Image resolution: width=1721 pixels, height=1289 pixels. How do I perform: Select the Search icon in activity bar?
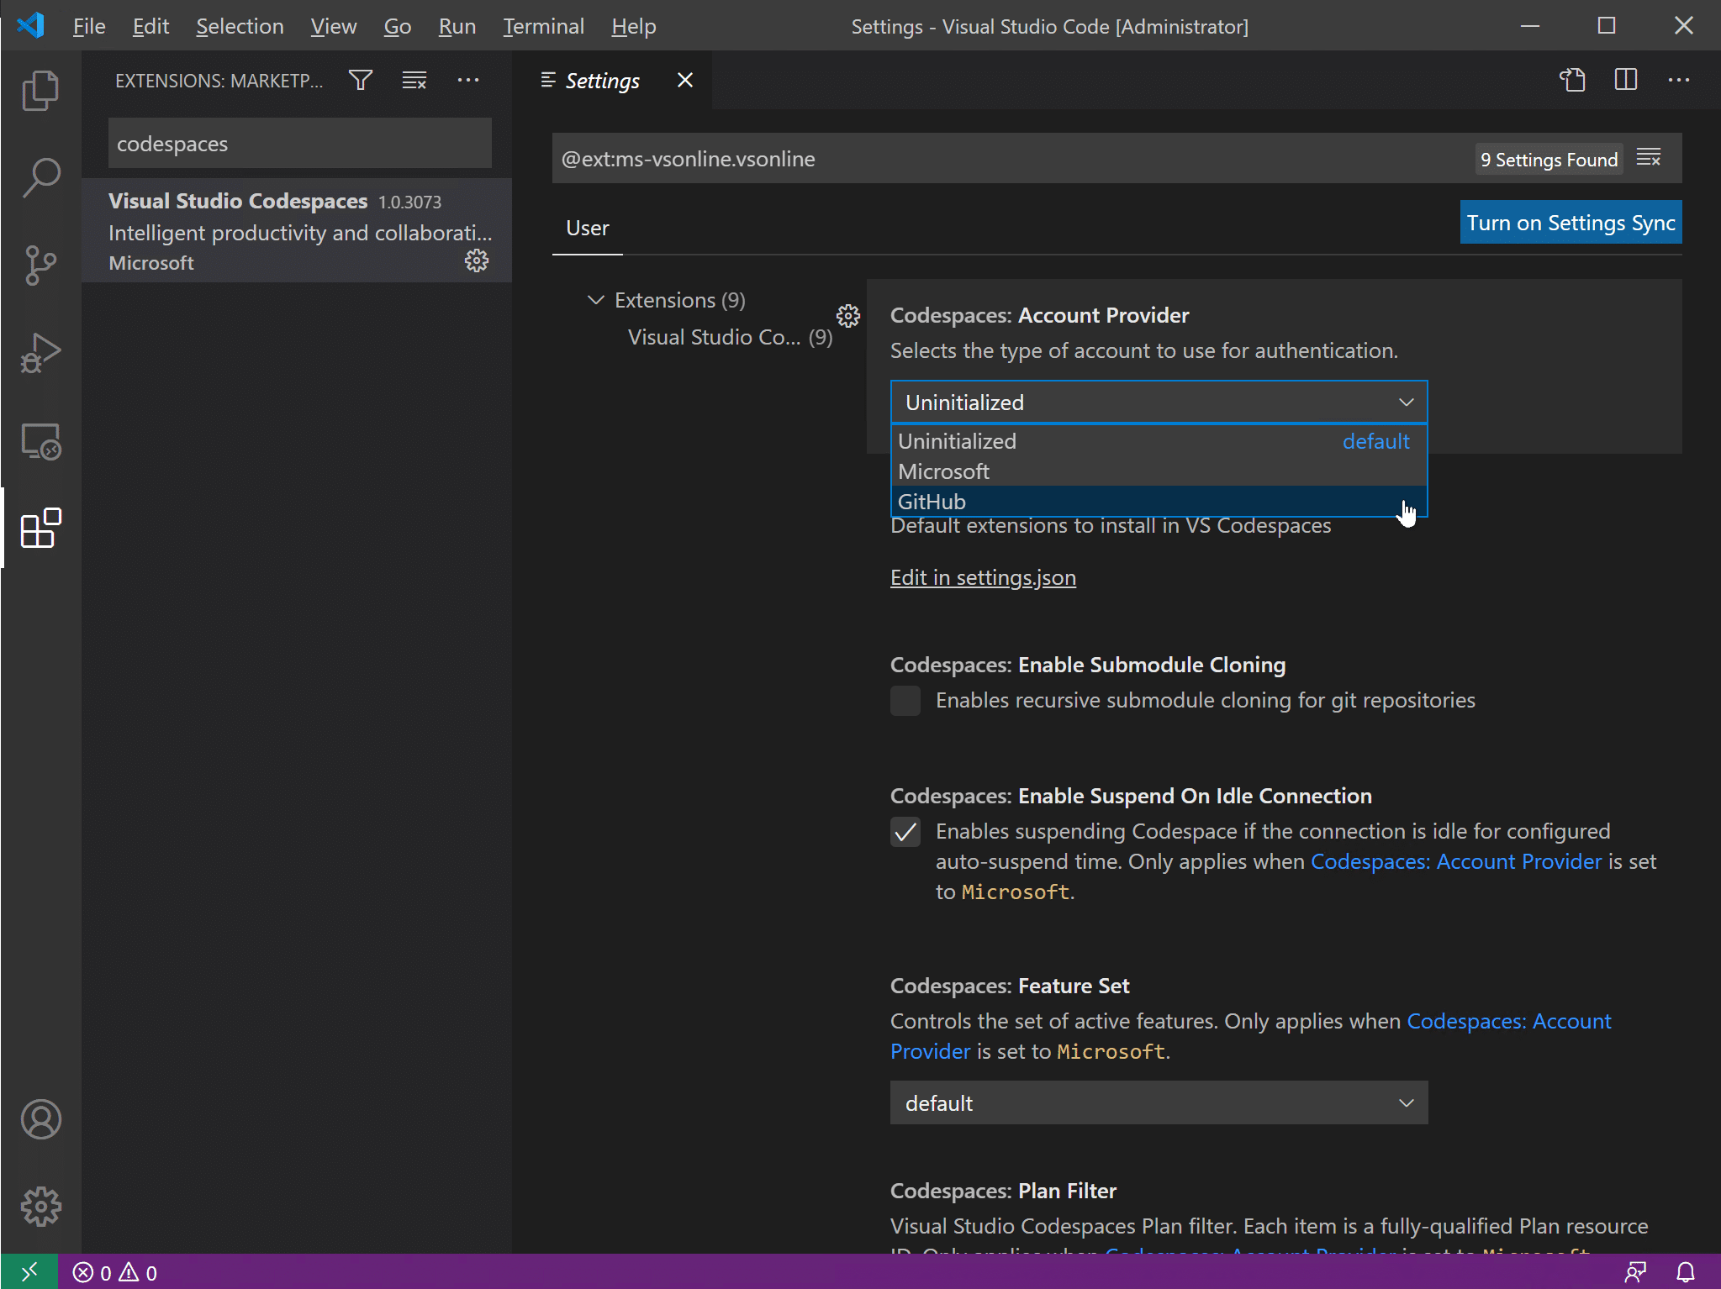tap(40, 177)
